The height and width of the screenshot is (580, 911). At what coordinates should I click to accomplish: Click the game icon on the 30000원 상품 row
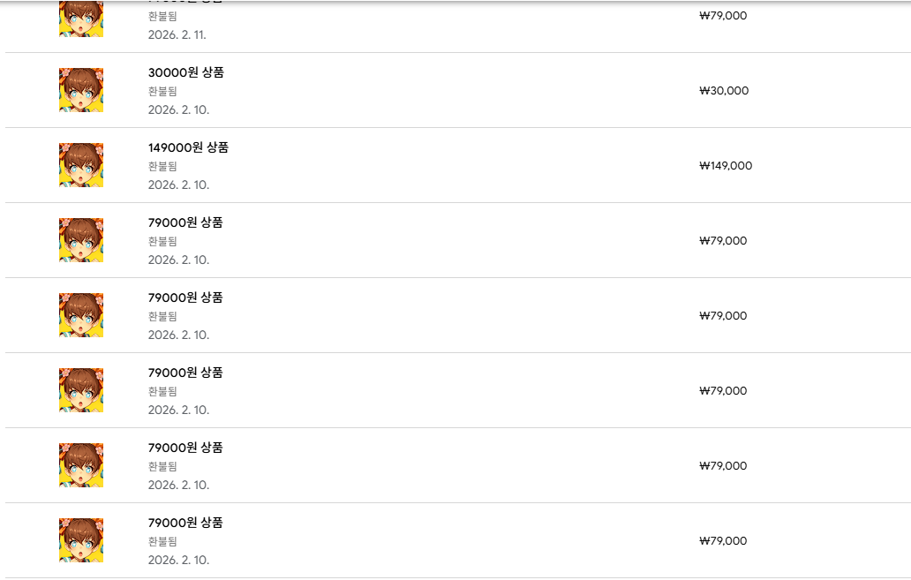[81, 90]
